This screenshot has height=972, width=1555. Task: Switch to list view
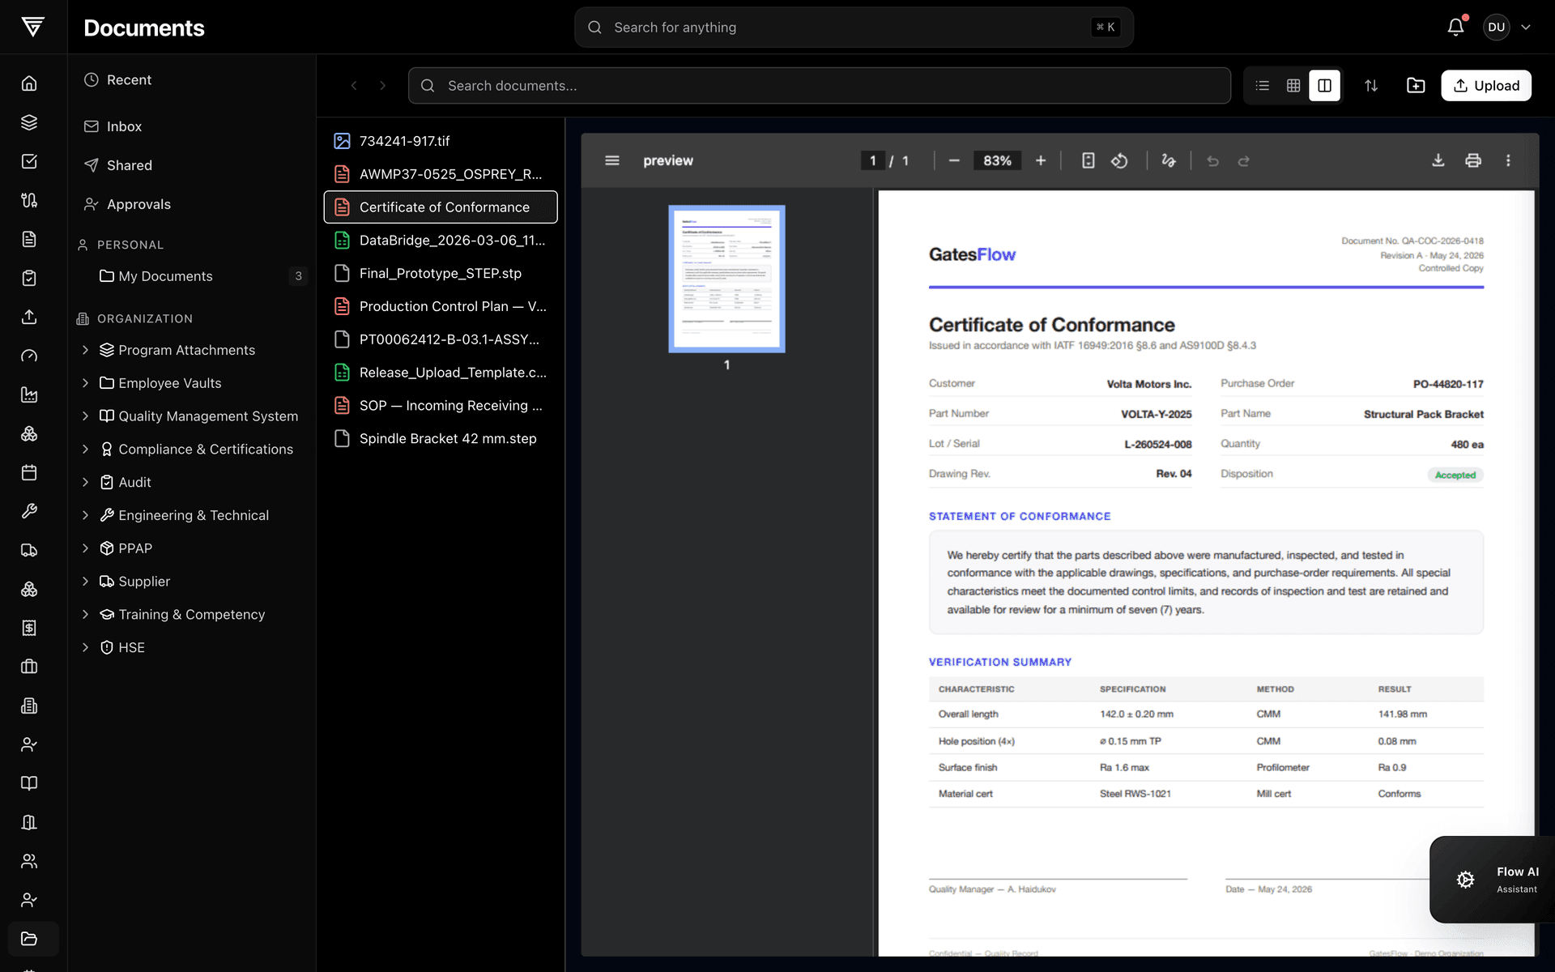[1262, 86]
